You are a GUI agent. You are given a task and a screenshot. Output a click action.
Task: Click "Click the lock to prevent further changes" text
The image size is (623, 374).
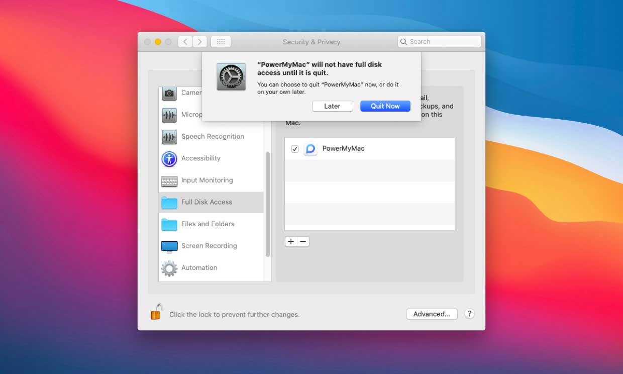point(234,315)
